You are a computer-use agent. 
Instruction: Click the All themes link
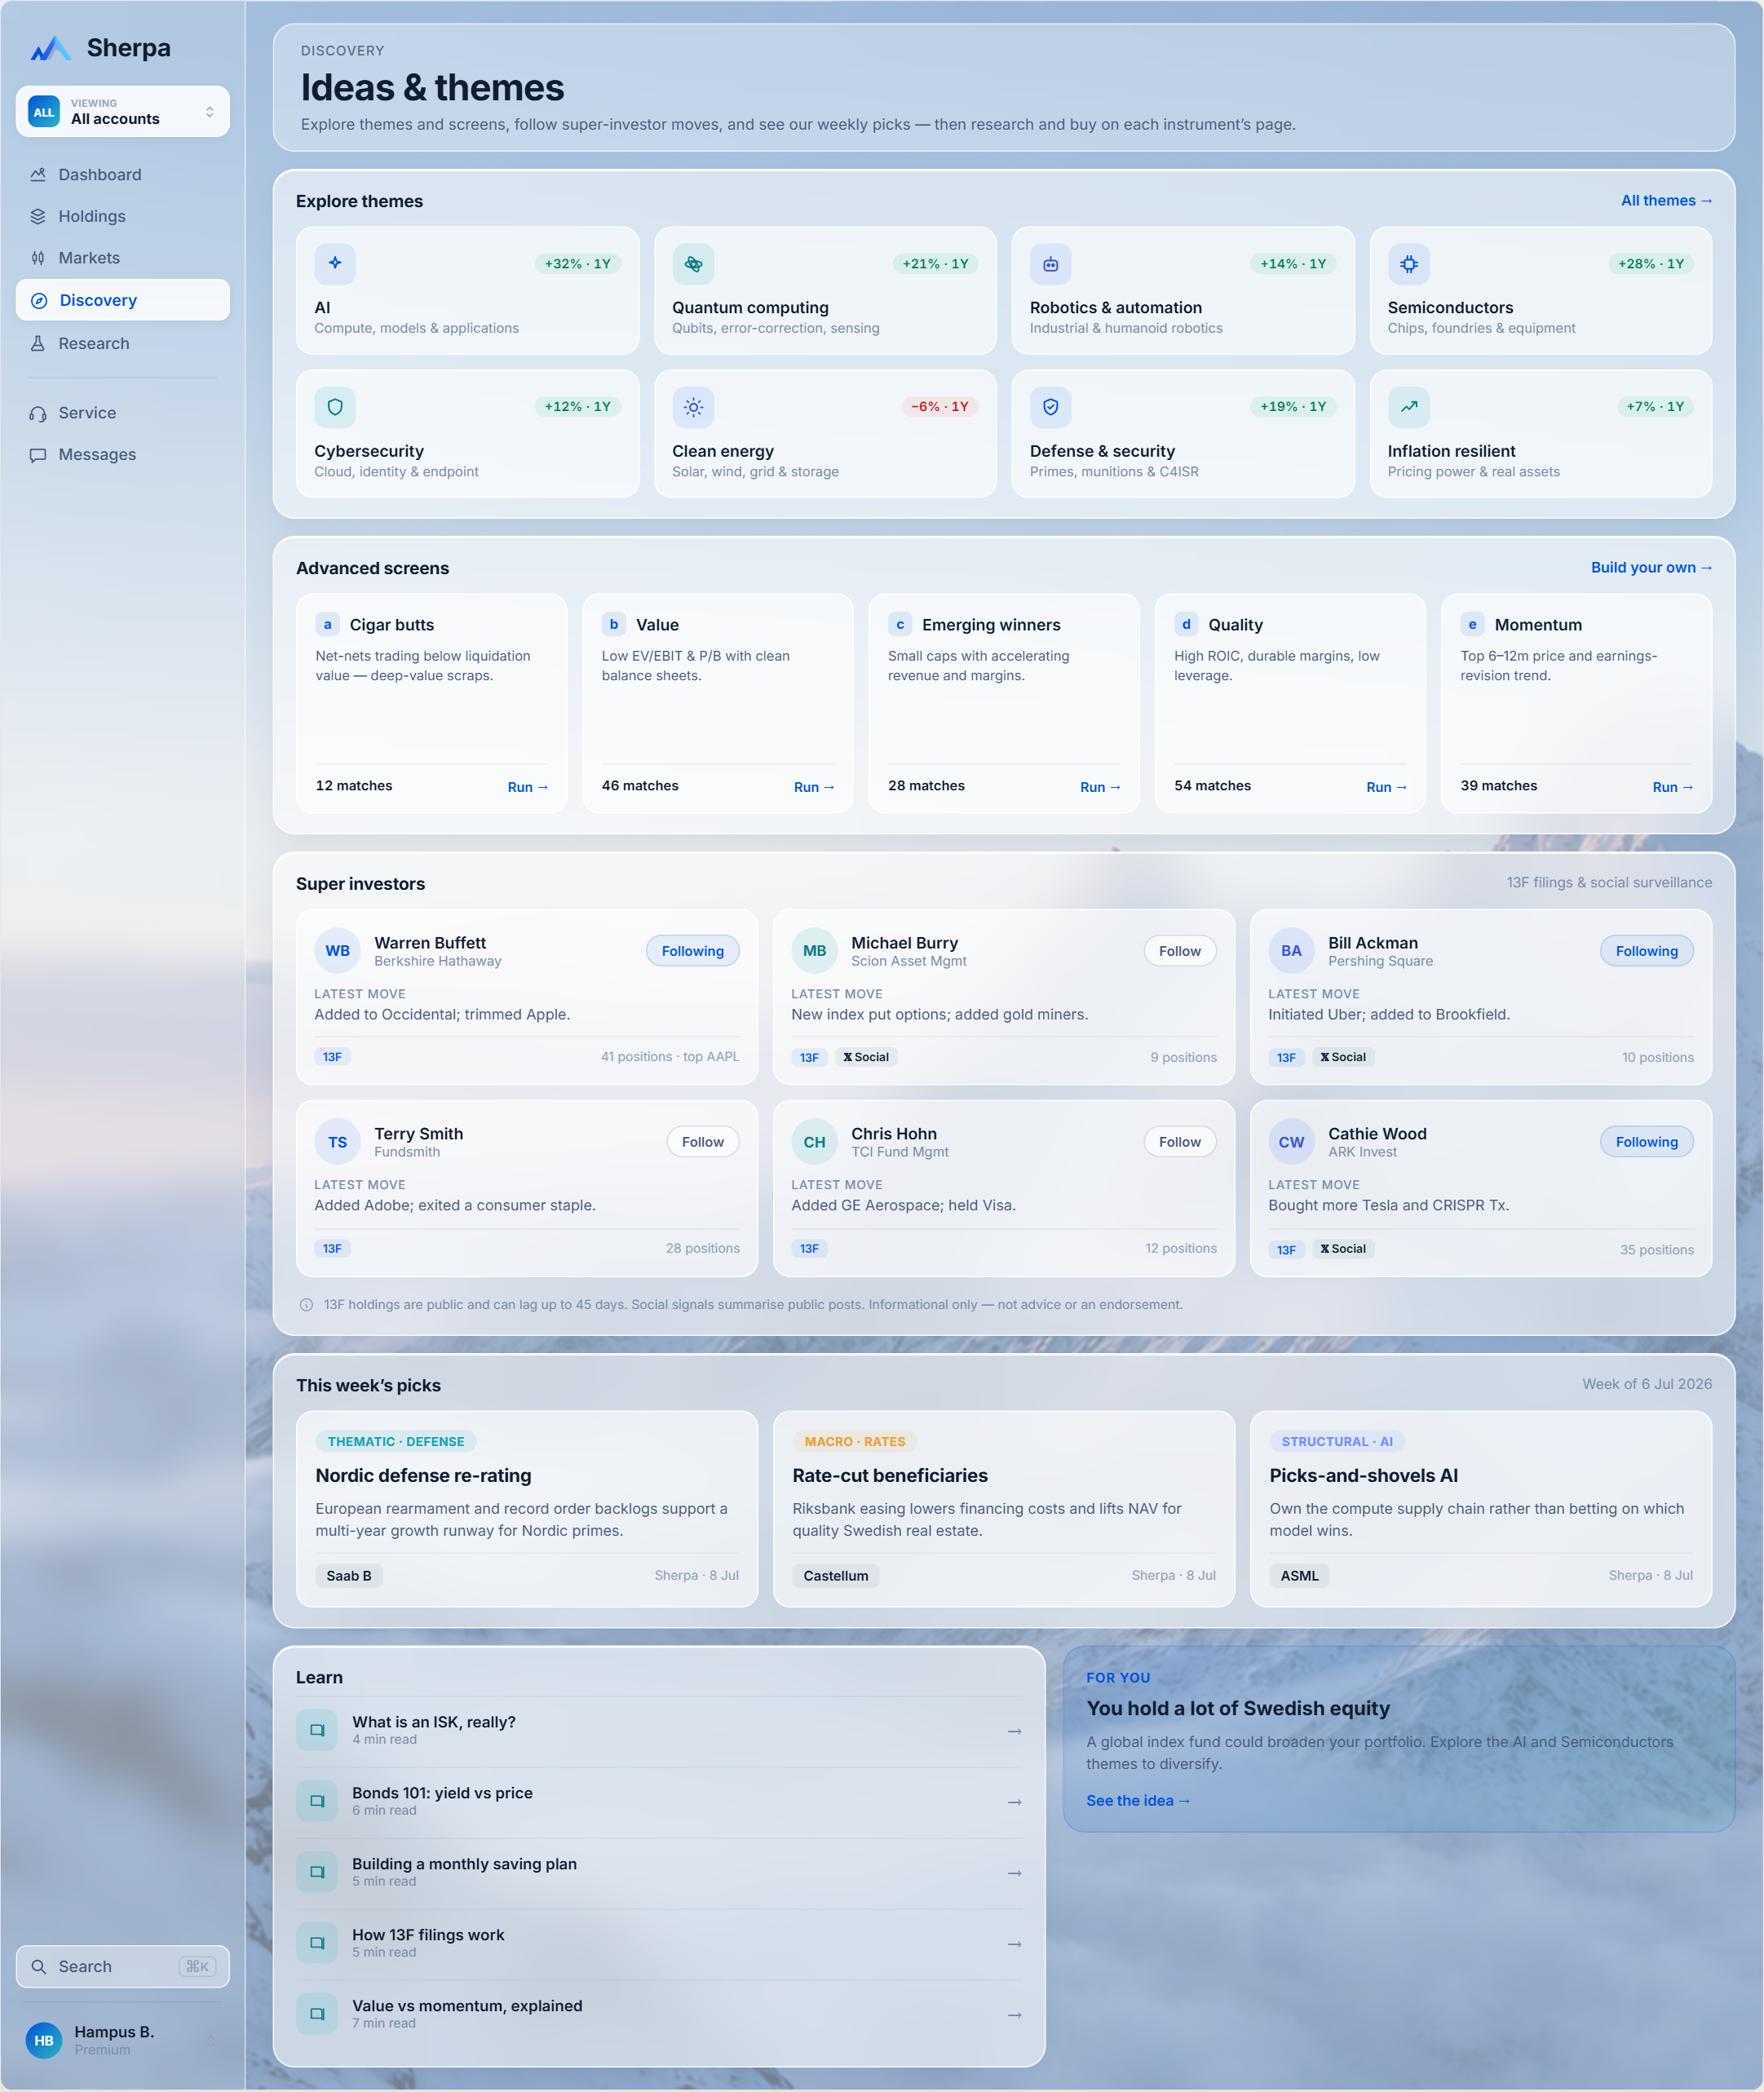click(1666, 200)
